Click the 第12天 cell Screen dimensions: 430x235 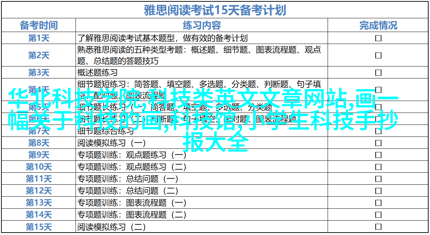tap(38, 191)
